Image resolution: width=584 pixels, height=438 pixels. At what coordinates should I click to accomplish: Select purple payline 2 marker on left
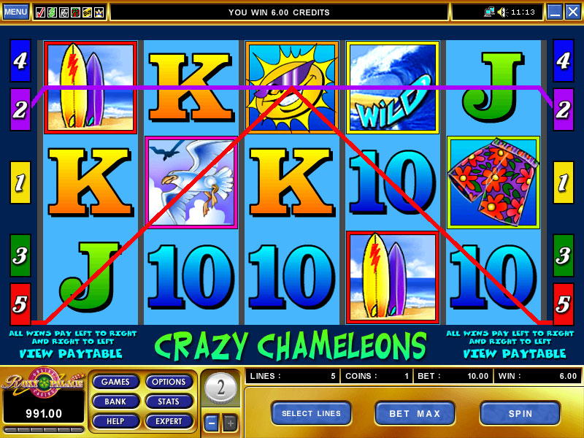tap(20, 109)
